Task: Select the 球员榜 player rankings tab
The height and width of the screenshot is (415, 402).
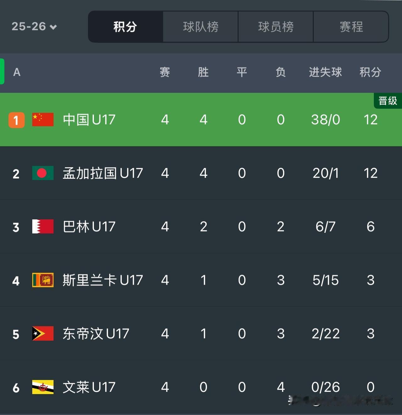Action: [275, 27]
